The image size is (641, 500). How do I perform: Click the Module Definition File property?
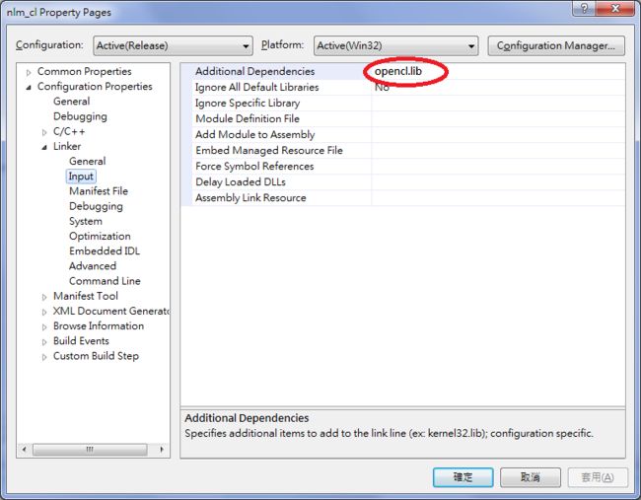[248, 119]
